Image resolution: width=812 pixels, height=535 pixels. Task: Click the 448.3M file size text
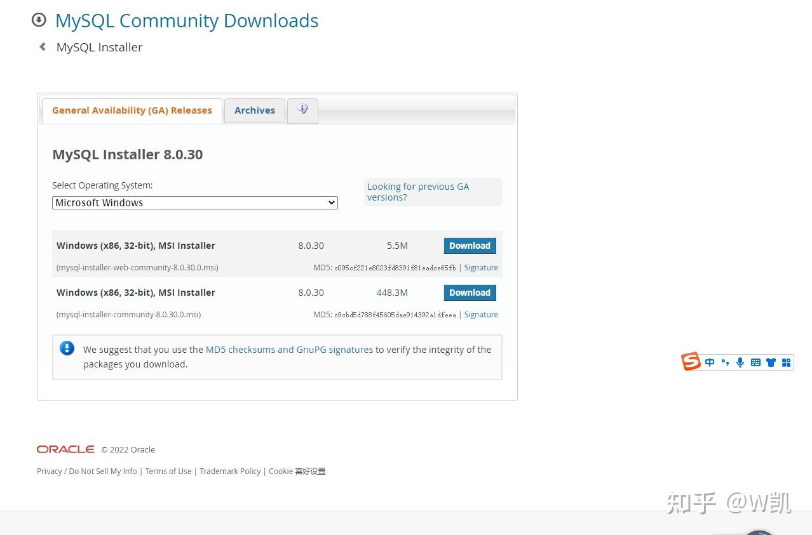(x=392, y=293)
